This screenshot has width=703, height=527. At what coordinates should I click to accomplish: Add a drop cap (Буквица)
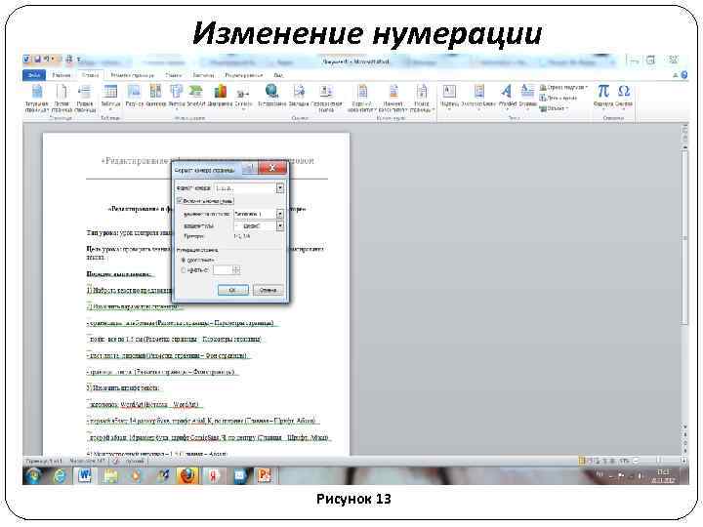(527, 96)
